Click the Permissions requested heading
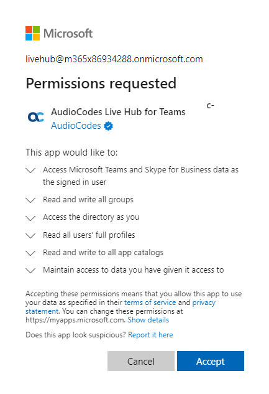Viewport: 269px width, 394px height. coord(101,83)
